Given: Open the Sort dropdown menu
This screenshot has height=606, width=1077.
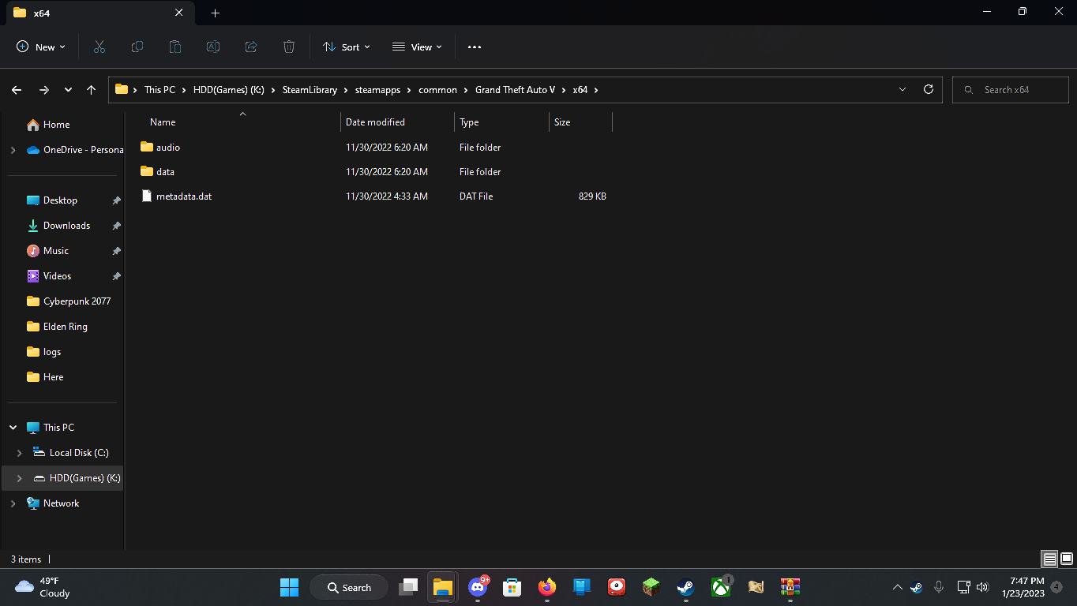Looking at the screenshot, I should pos(347,47).
